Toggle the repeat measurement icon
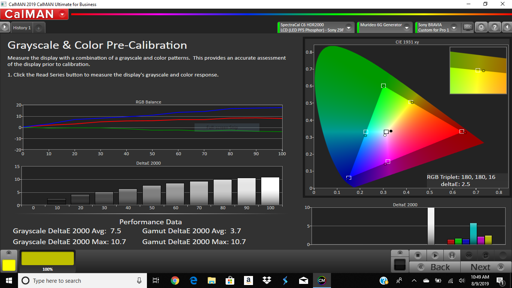 (485, 255)
